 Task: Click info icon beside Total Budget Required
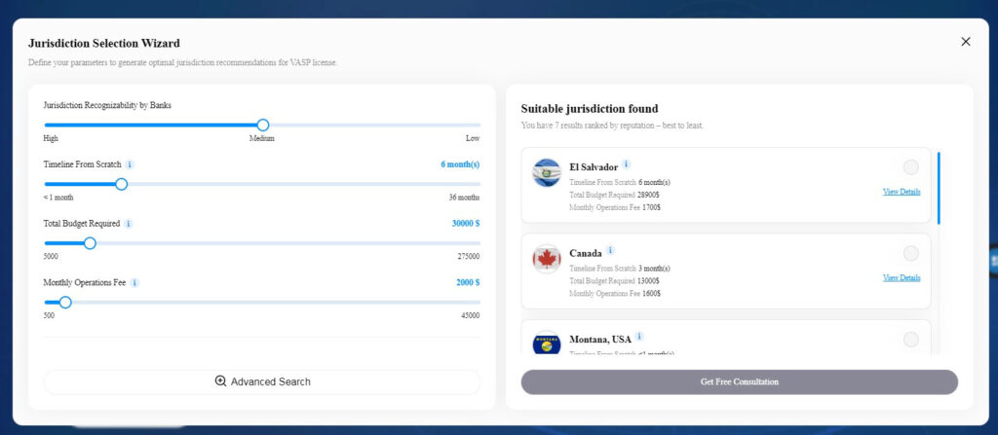[x=129, y=224]
